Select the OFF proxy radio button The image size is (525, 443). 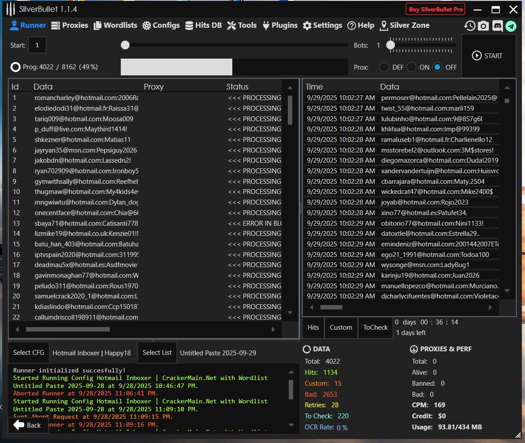click(x=437, y=67)
